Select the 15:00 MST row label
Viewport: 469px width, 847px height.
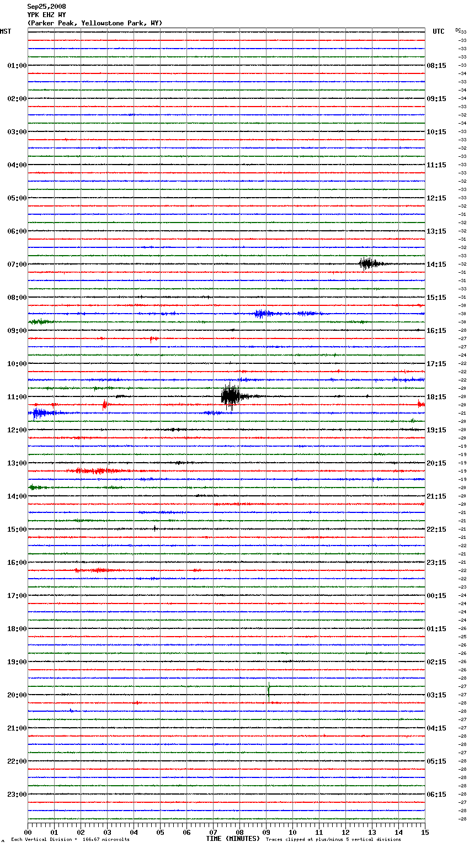coord(17,530)
